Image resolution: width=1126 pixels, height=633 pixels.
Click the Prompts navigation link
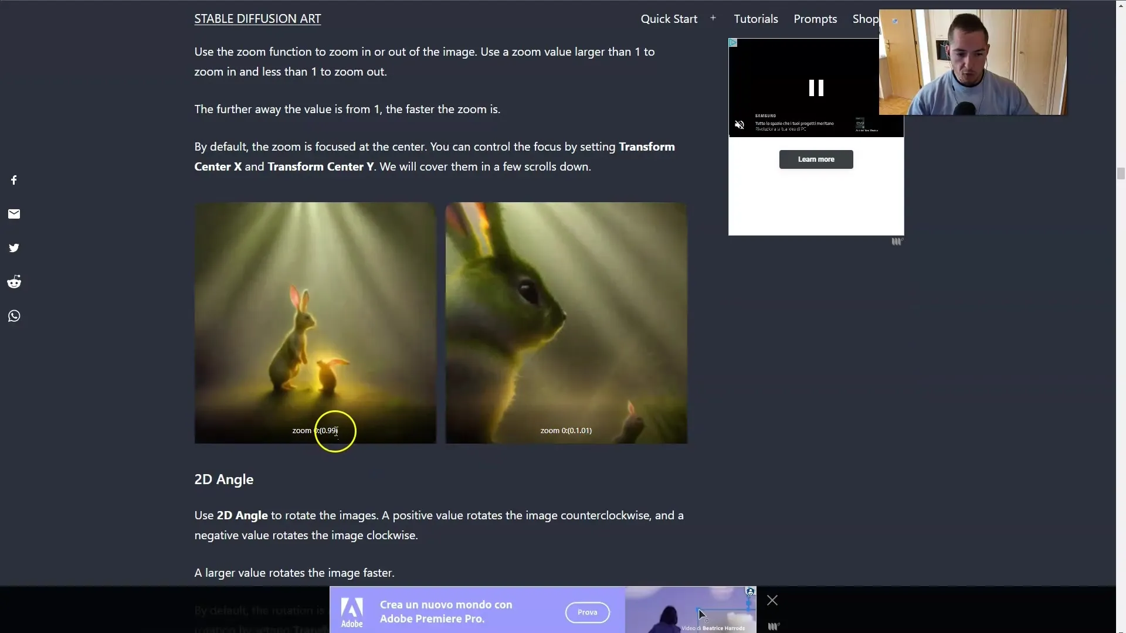pos(815,18)
